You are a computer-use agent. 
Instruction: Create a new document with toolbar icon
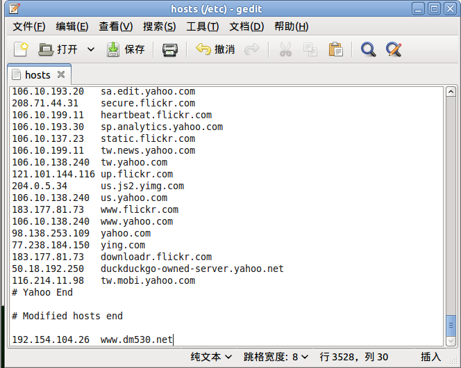coord(21,49)
